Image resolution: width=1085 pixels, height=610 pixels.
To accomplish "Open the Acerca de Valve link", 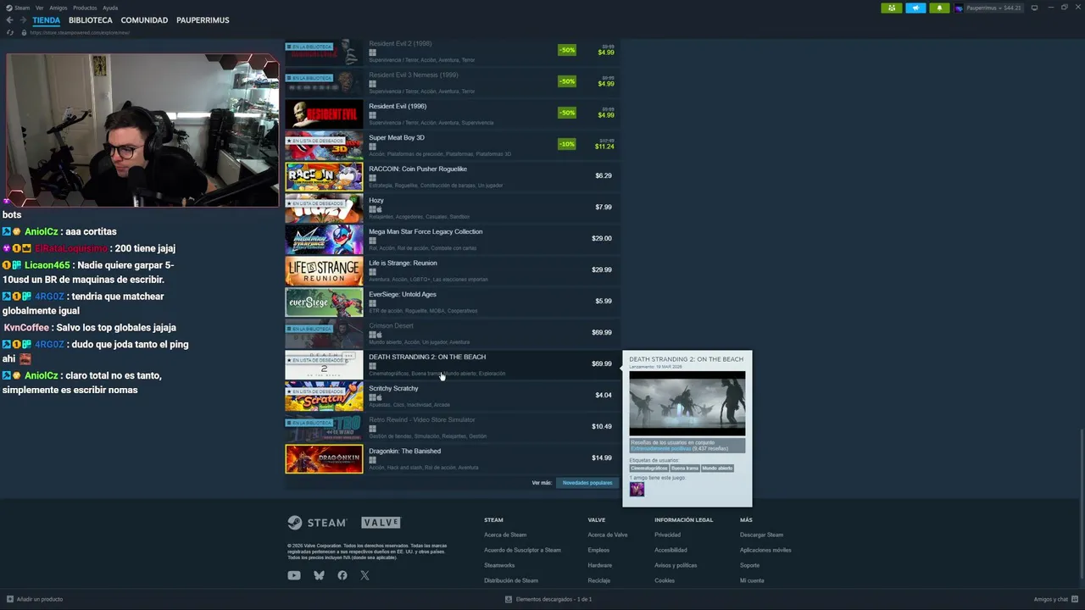I will point(608,535).
